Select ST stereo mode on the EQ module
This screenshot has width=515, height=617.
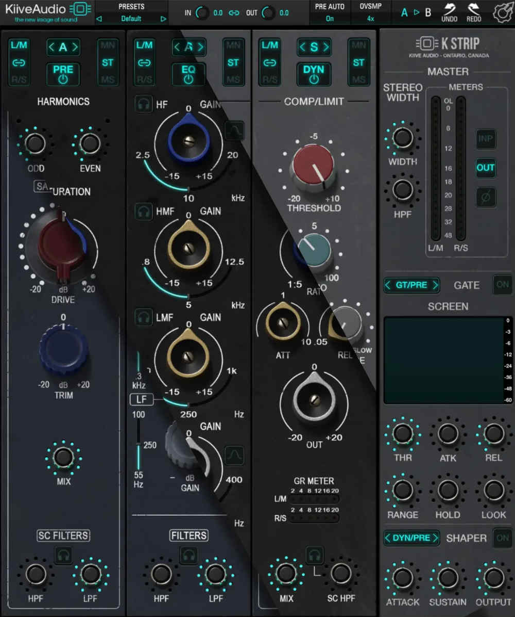233,62
